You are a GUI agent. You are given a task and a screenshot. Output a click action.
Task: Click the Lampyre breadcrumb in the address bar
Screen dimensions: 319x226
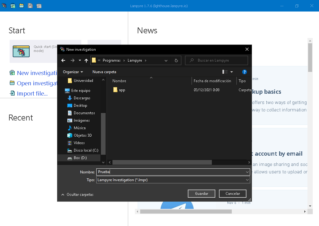tap(135, 60)
